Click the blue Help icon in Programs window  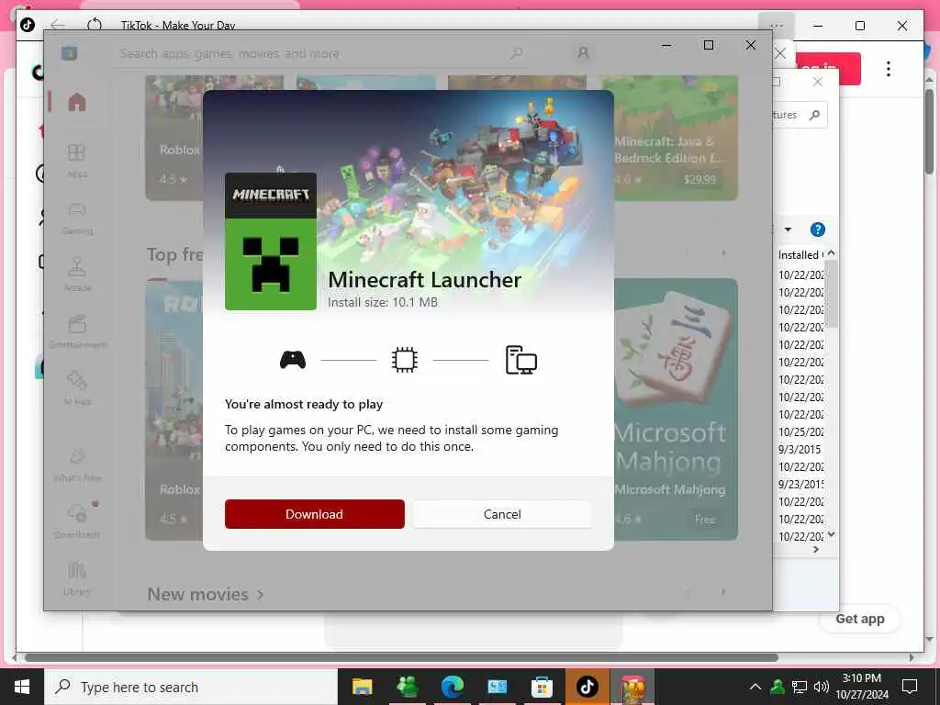tap(817, 229)
